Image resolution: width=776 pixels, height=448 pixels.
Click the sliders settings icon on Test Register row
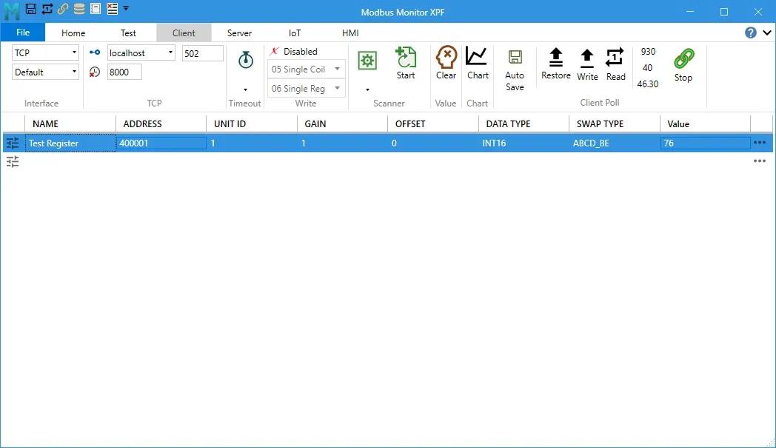point(13,143)
